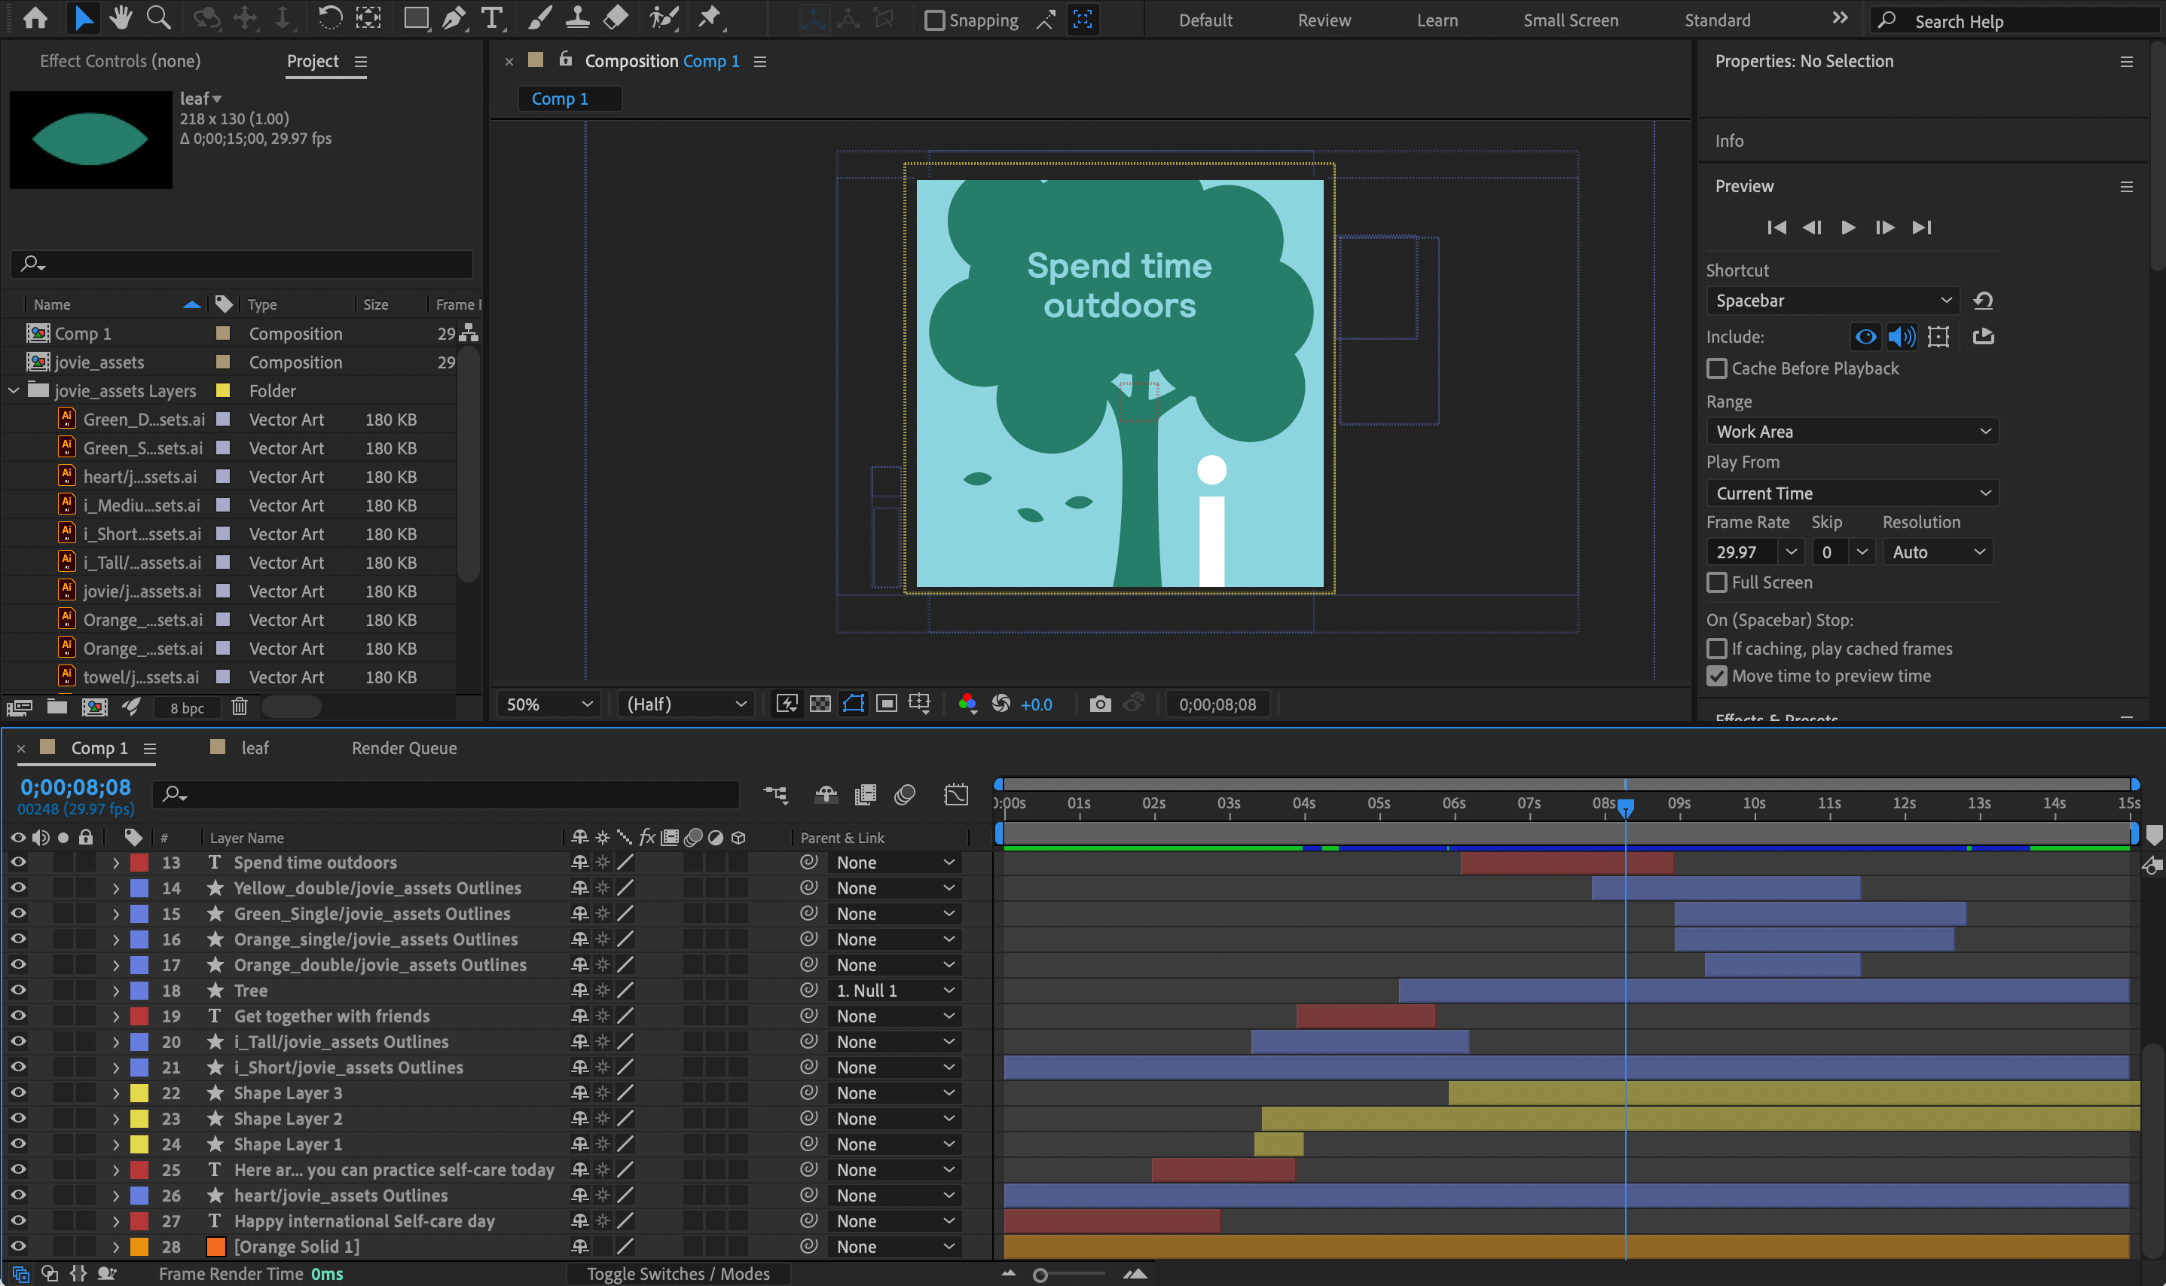Select the Rotation tool

(330, 17)
